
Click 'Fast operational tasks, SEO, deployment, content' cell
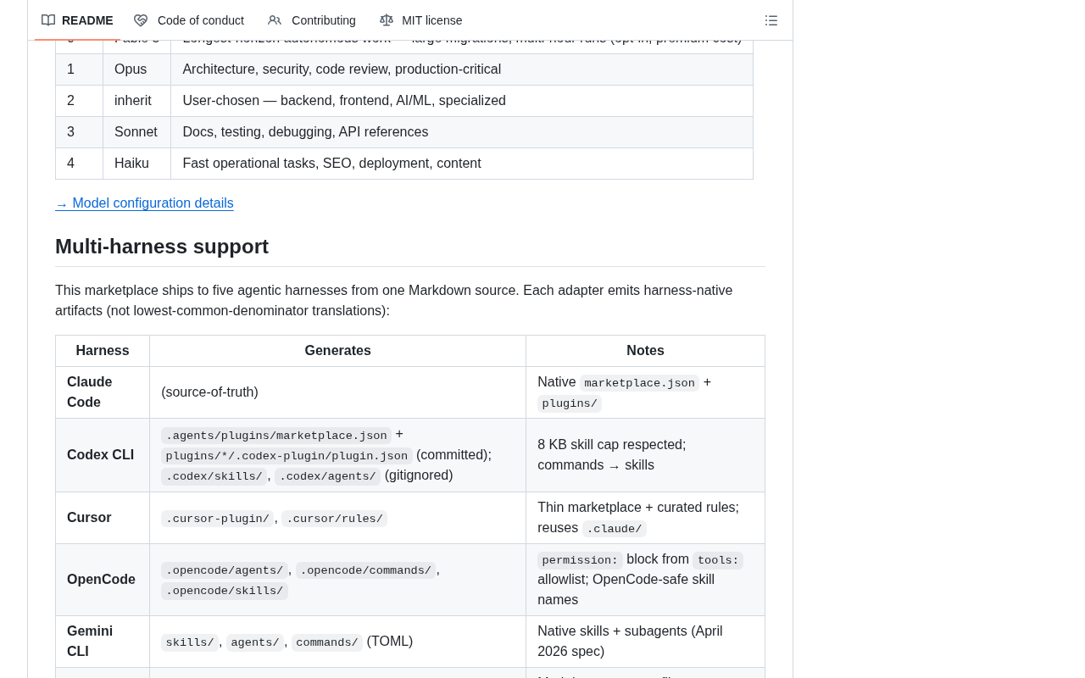(x=462, y=164)
